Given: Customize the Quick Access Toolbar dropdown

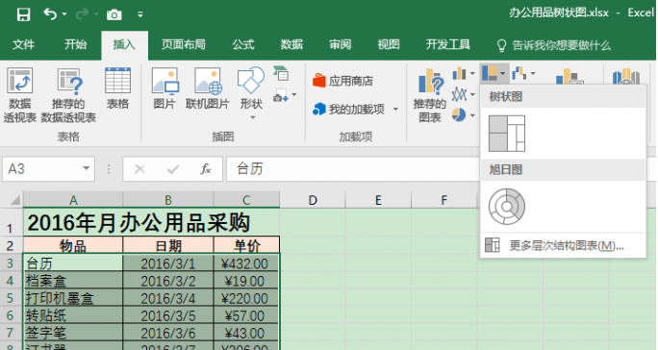Looking at the screenshot, I should tap(140, 14).
